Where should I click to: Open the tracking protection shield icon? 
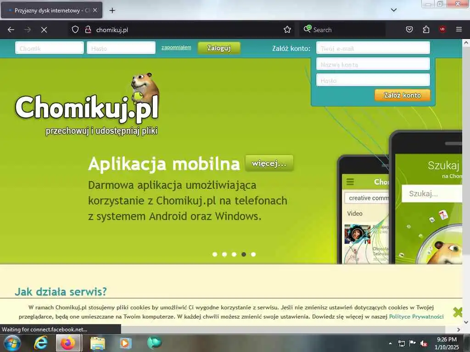75,30
